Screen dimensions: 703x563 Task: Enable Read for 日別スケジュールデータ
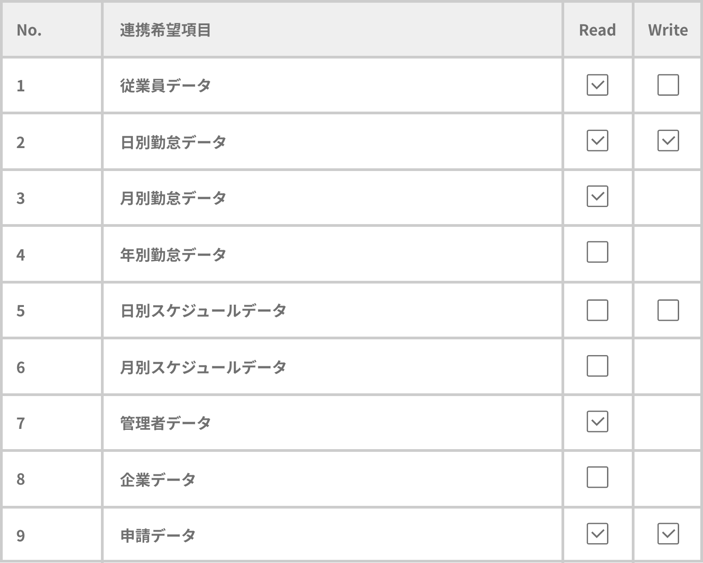pyautogui.click(x=597, y=310)
